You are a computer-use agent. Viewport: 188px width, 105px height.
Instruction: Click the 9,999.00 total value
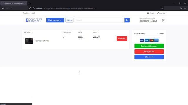click(96, 37)
